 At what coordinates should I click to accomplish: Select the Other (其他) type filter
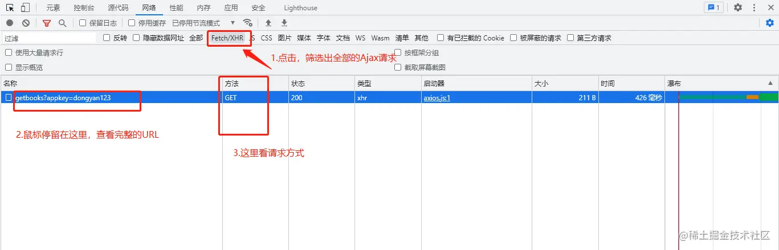[x=421, y=38]
